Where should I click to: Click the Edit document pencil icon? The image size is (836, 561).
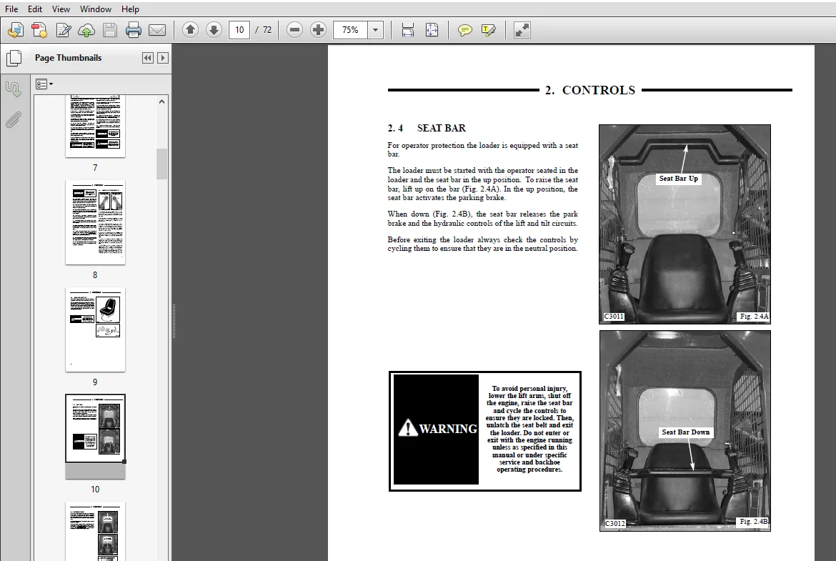pyautogui.click(x=63, y=30)
